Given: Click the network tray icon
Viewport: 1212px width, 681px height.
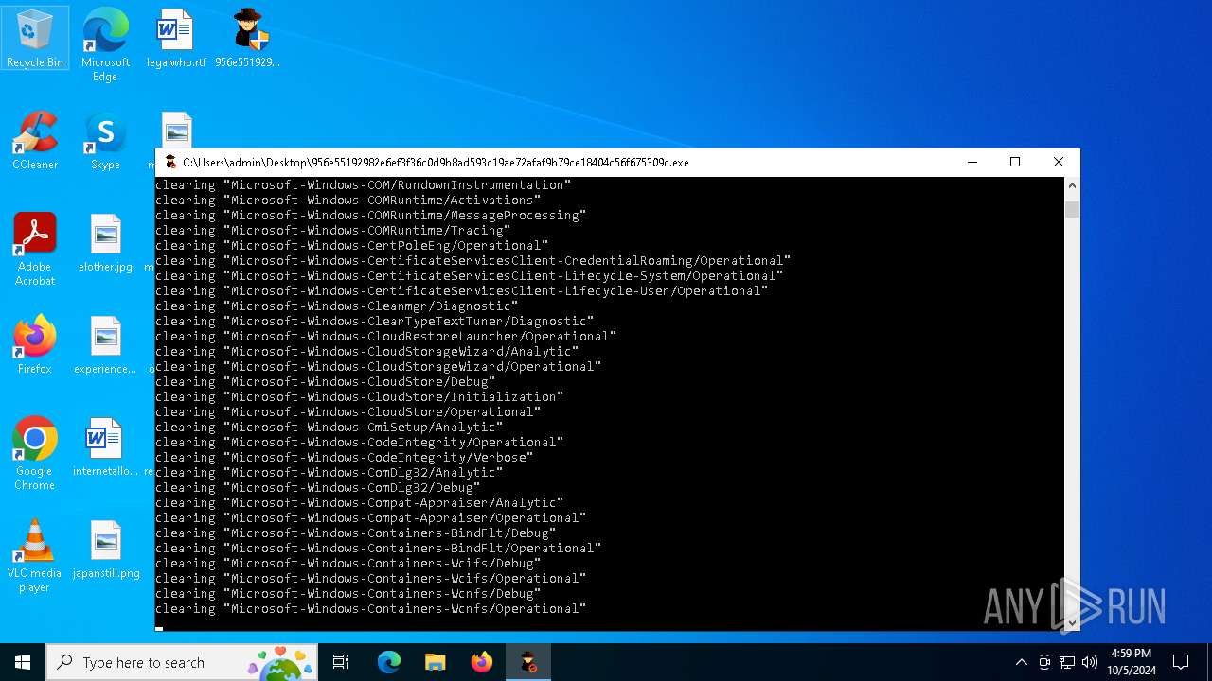Looking at the screenshot, I should [x=1067, y=662].
